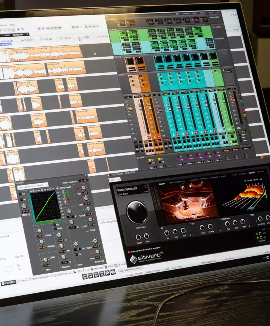Image resolution: width=270 pixels, height=326 pixels.
Task: Close the Dynamics window
Action: 85,175
